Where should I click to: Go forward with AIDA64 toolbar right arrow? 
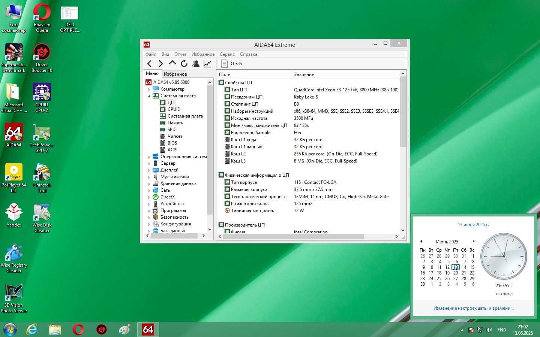[161, 64]
